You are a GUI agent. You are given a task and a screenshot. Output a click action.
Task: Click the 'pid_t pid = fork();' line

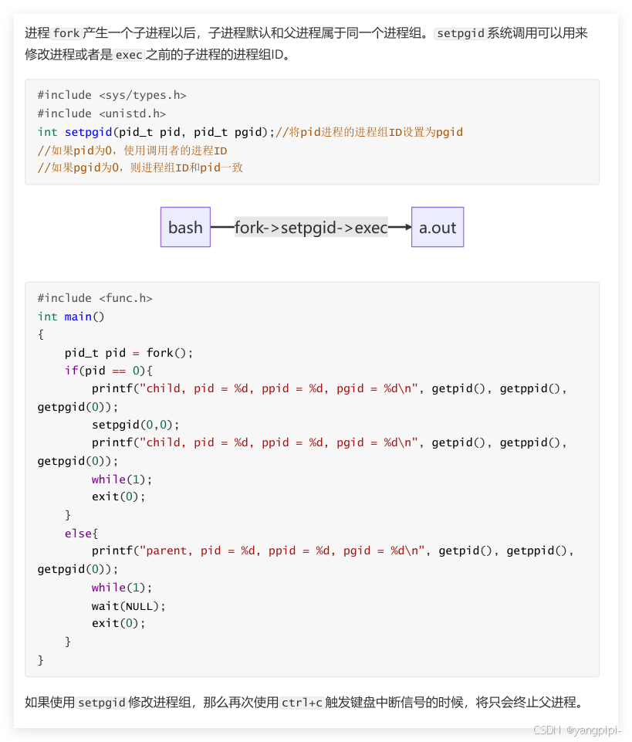129,353
